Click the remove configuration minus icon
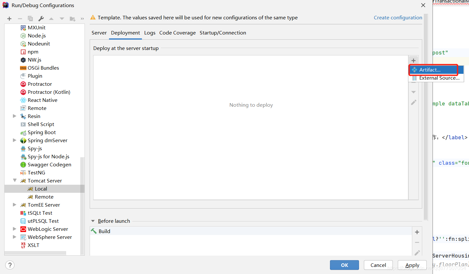469x274 pixels. tap(20, 19)
